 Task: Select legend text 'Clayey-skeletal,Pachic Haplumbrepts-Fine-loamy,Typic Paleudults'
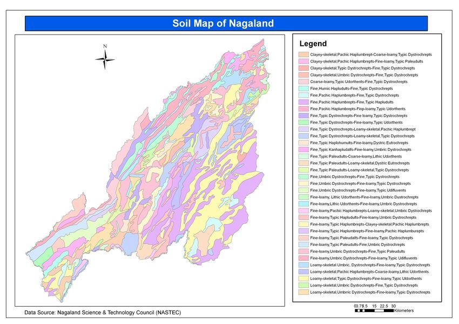[367, 61]
